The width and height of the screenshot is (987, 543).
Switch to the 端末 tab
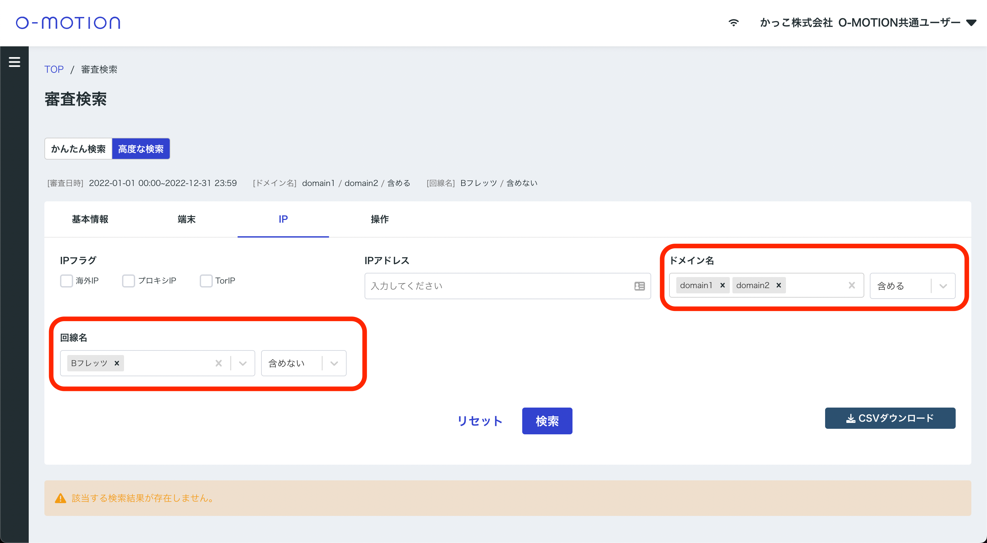(x=187, y=219)
